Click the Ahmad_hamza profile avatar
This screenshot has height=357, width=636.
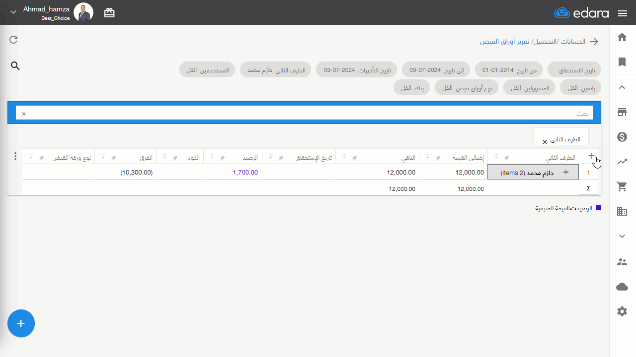[x=83, y=12]
